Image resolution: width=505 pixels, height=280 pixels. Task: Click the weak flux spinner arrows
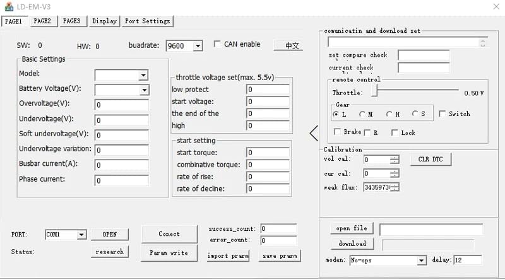pos(395,187)
